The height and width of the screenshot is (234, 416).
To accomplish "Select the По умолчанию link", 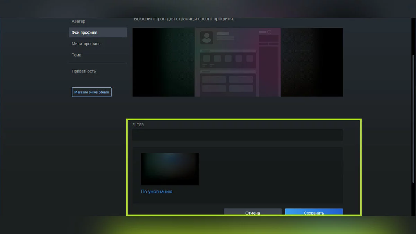I will click(157, 191).
